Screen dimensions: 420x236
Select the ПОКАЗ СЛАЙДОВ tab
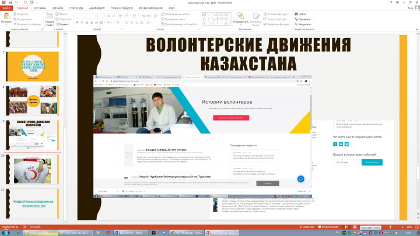point(121,8)
